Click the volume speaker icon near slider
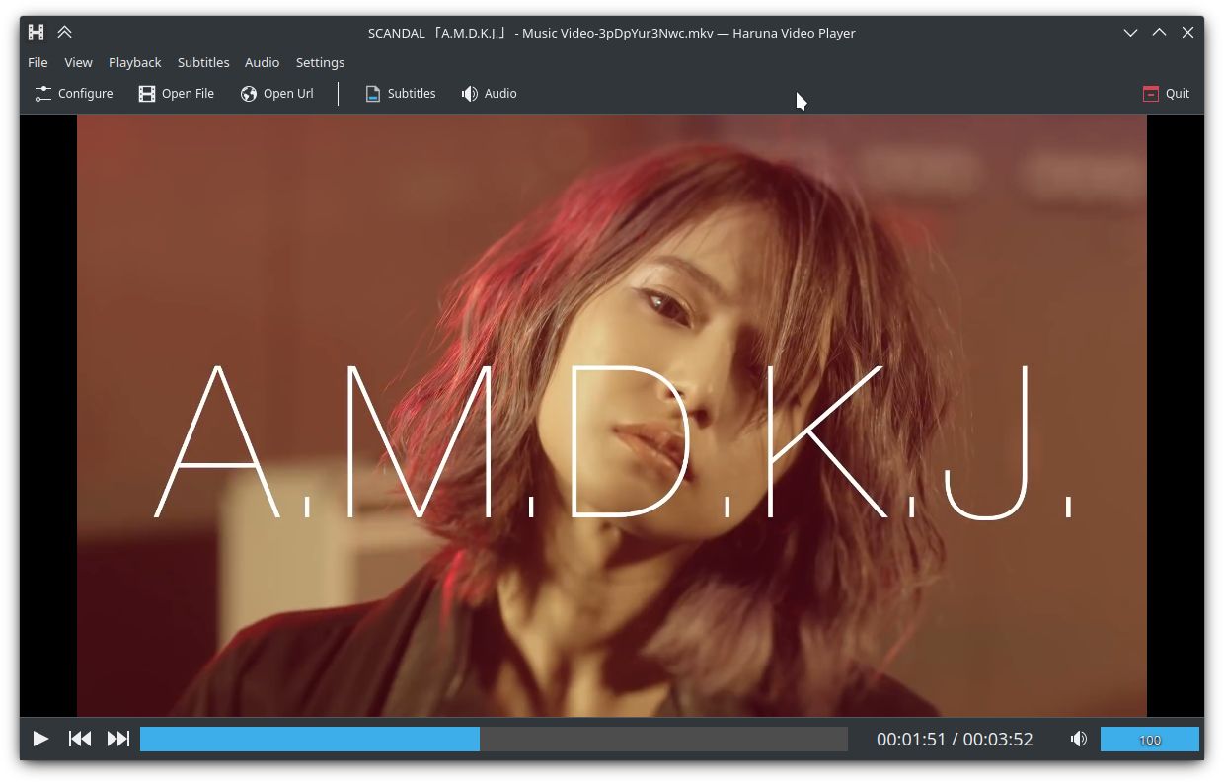Viewport: 1224px width, 784px height. 1079,738
